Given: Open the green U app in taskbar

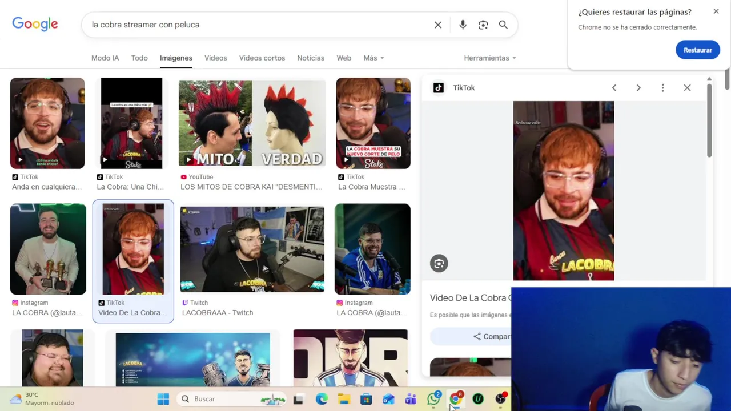Looking at the screenshot, I should 478,399.
